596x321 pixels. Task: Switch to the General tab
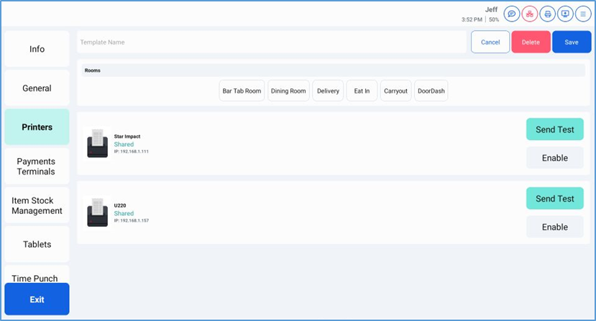pos(37,88)
